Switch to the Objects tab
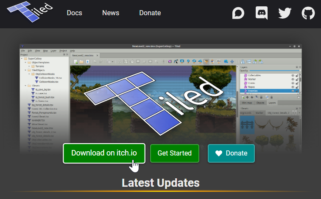Screen dimensions: 321x199 tap(260, 103)
